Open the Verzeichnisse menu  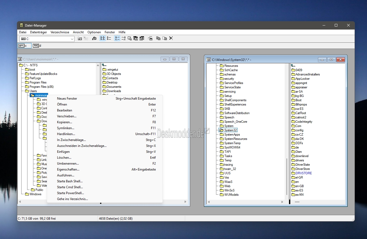click(60, 32)
